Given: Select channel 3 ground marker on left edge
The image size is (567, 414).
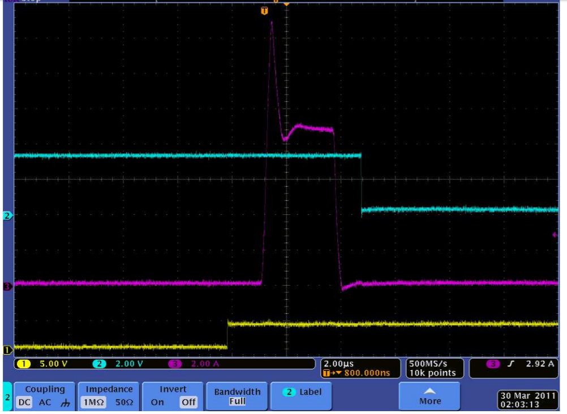Looking at the screenshot, I should click(7, 286).
